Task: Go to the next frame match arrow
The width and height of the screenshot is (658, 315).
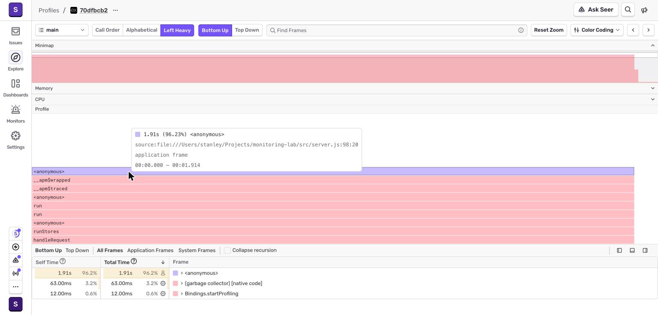Action: coord(649,30)
